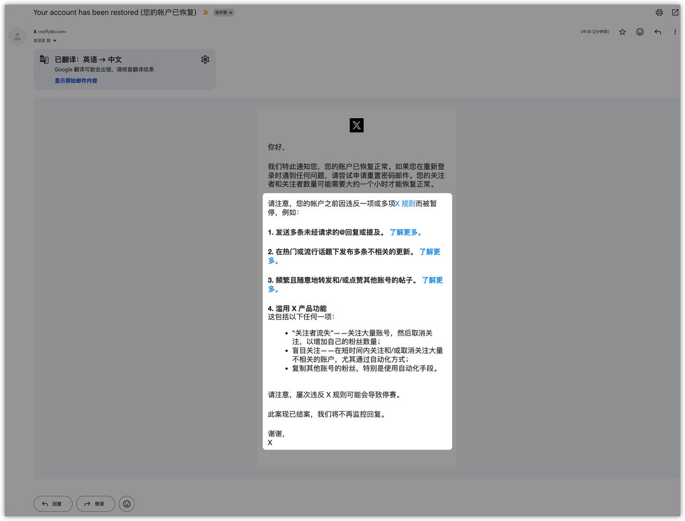Open the email in a new window
This screenshot has width=685, height=521.
click(x=675, y=12)
